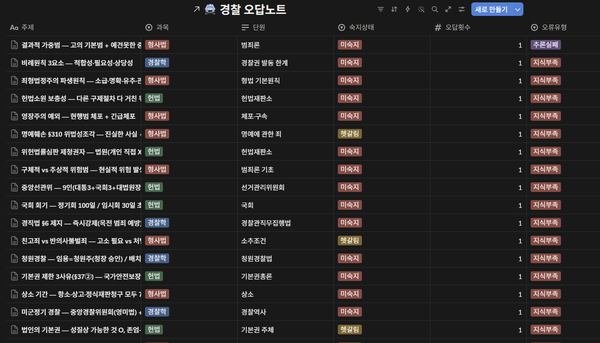Viewport: 600px width, 343px height.
Task: Select 범죄론 기초 cell
Action: point(285,169)
